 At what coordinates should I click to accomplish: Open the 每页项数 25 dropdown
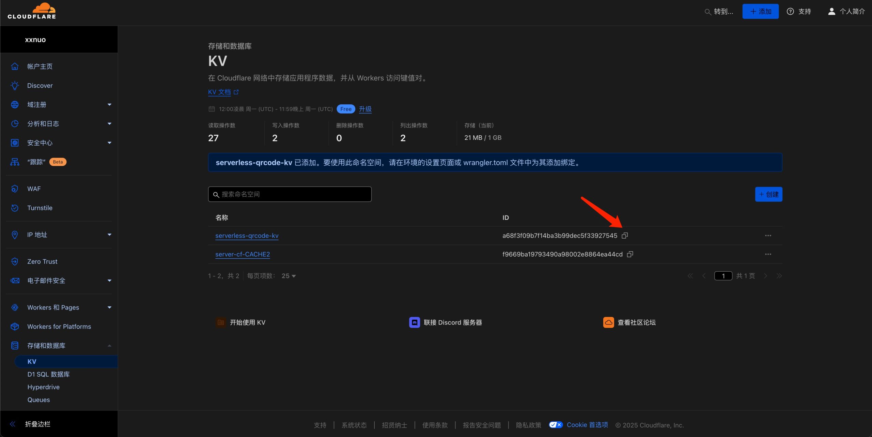[x=289, y=276]
